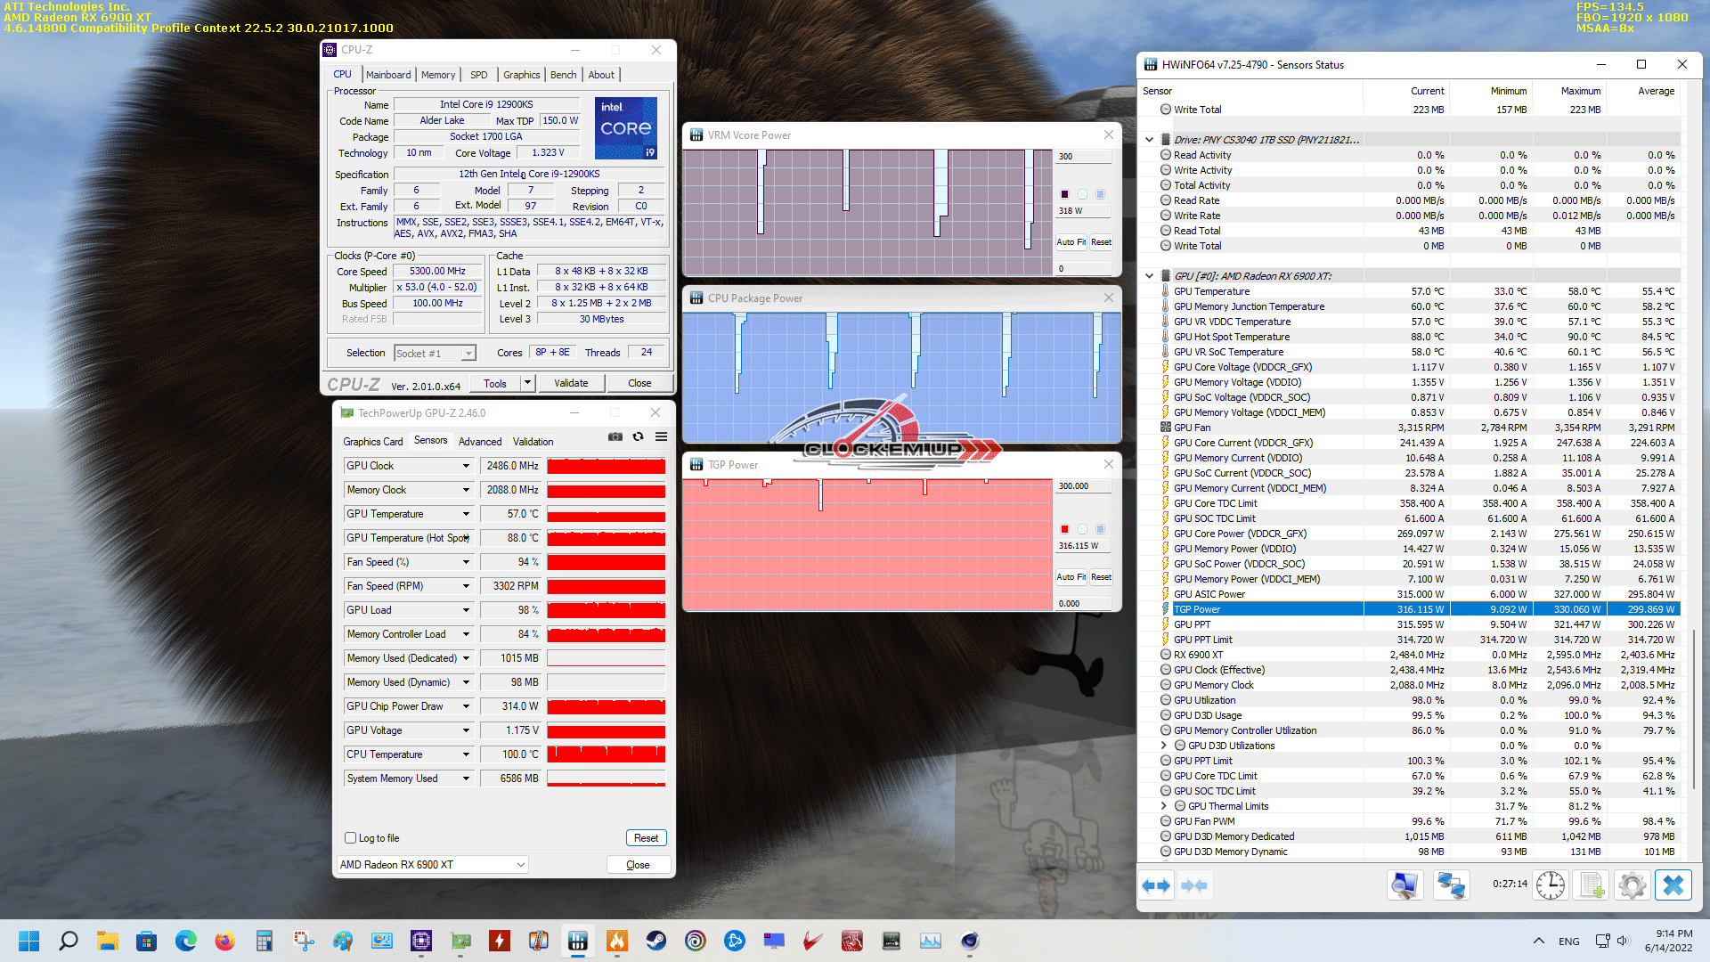1710x962 pixels.
Task: Open the AMD Radeon RX 6900 XT selector
Action: [433, 865]
